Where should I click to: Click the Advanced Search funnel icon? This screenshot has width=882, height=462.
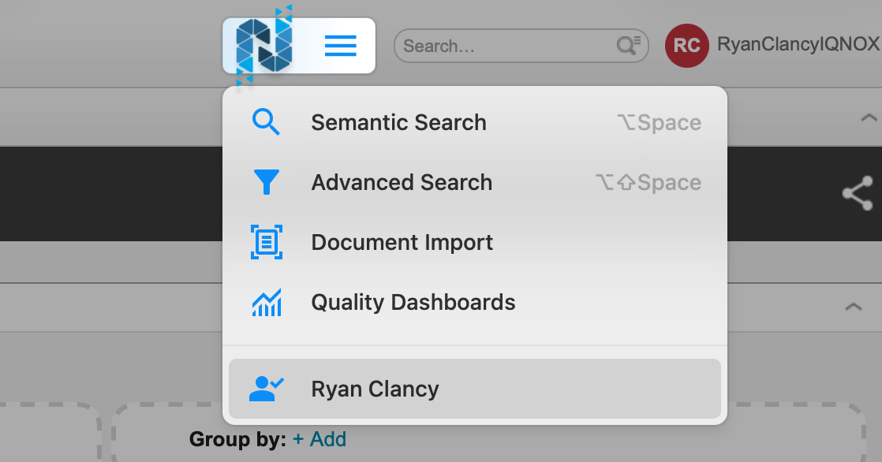point(266,183)
